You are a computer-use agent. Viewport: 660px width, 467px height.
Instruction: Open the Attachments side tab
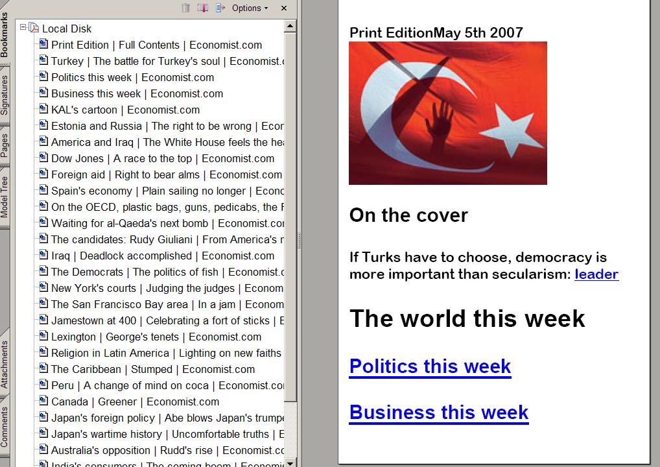coord(4,365)
